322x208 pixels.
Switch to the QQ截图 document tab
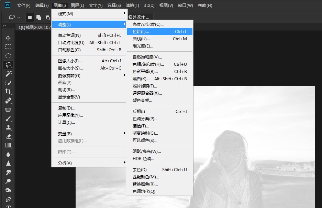coord(34,27)
